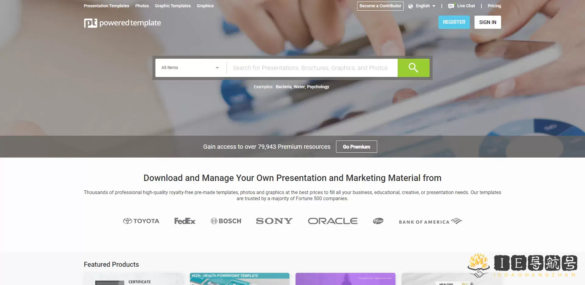Click the globe language icon

coord(410,6)
